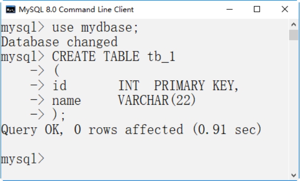Image resolution: width=300 pixels, height=181 pixels.
Task: Click the "INT PRIMARY KEY," text
Action: [178, 86]
